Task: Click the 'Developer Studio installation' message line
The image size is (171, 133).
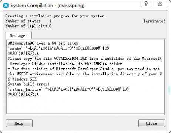Action: click(x=67, y=64)
